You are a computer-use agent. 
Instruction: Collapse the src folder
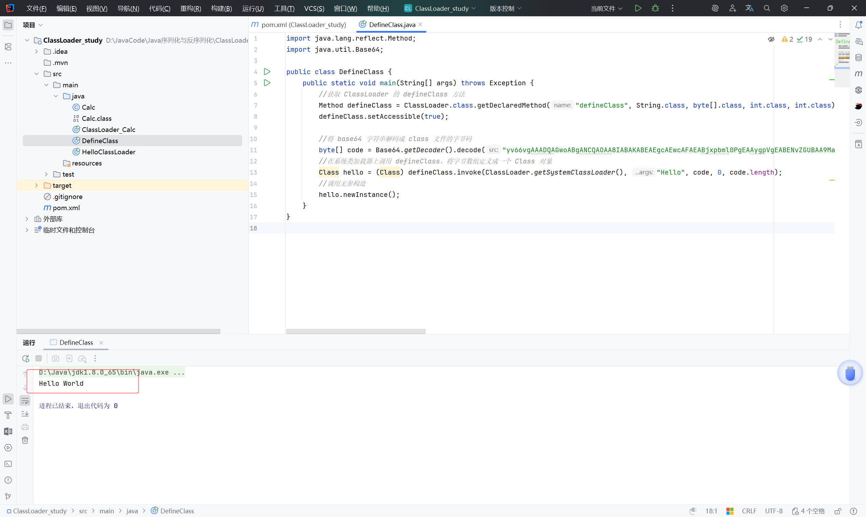click(37, 74)
